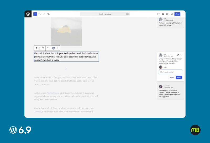Screen dimensions: 210x143
Task: Cancel the comment reply
Action: pyautogui.click(x=171, y=78)
